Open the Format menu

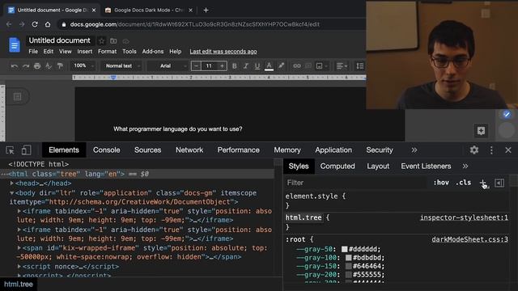[107, 52]
